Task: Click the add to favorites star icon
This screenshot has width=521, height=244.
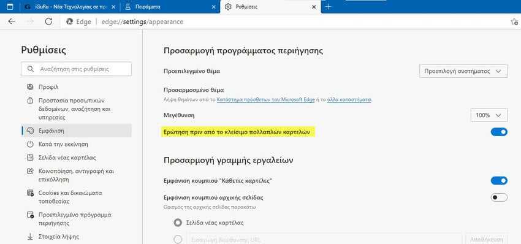Action: tap(514, 22)
